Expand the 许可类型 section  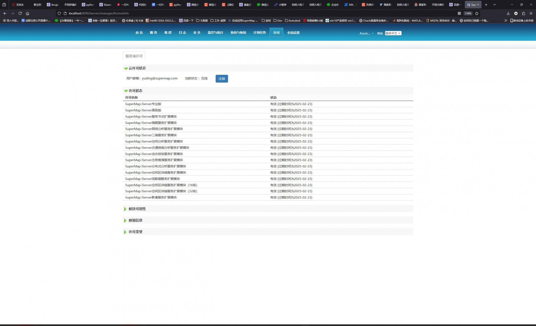[x=125, y=232]
